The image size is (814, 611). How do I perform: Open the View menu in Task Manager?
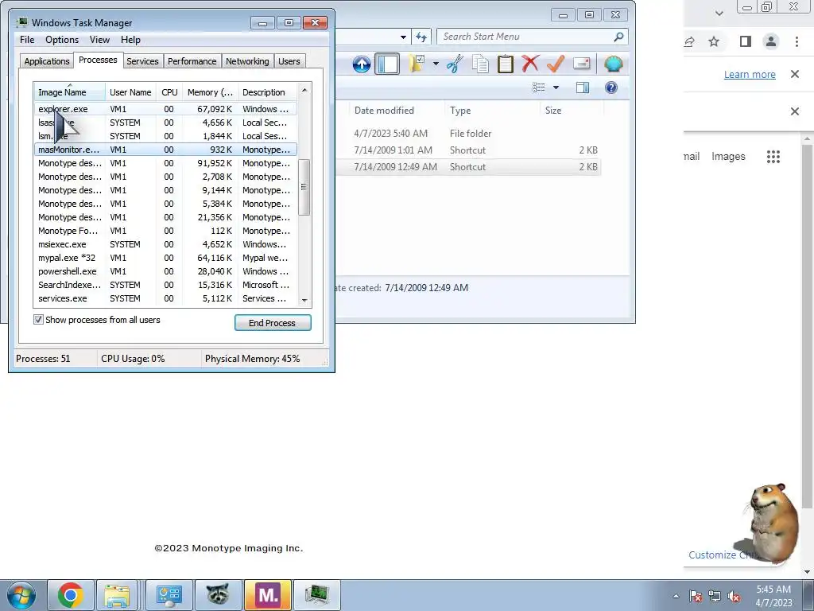(x=99, y=40)
